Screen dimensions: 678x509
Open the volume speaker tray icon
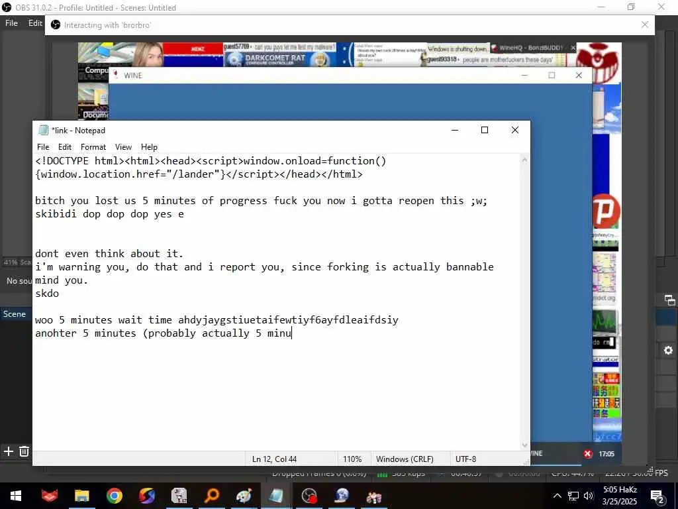point(588,496)
